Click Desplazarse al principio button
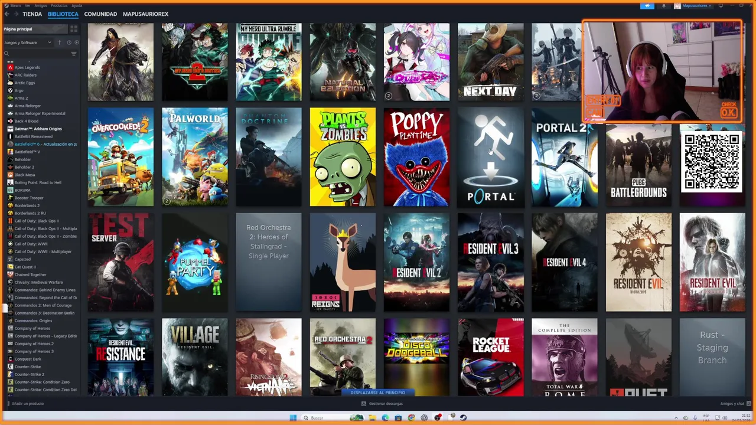 (378, 393)
